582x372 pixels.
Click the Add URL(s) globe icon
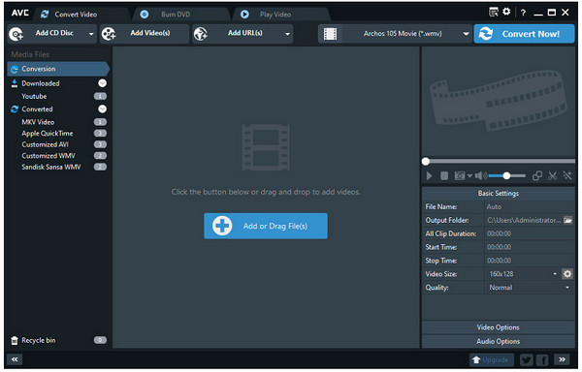point(201,34)
